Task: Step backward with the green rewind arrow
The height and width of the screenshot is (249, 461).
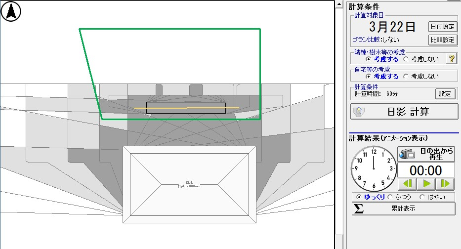Action: [407, 184]
